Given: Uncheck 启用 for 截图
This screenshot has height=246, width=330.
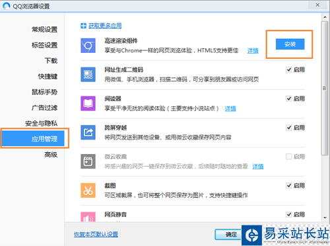Looking at the screenshot, I should pos(288,185).
